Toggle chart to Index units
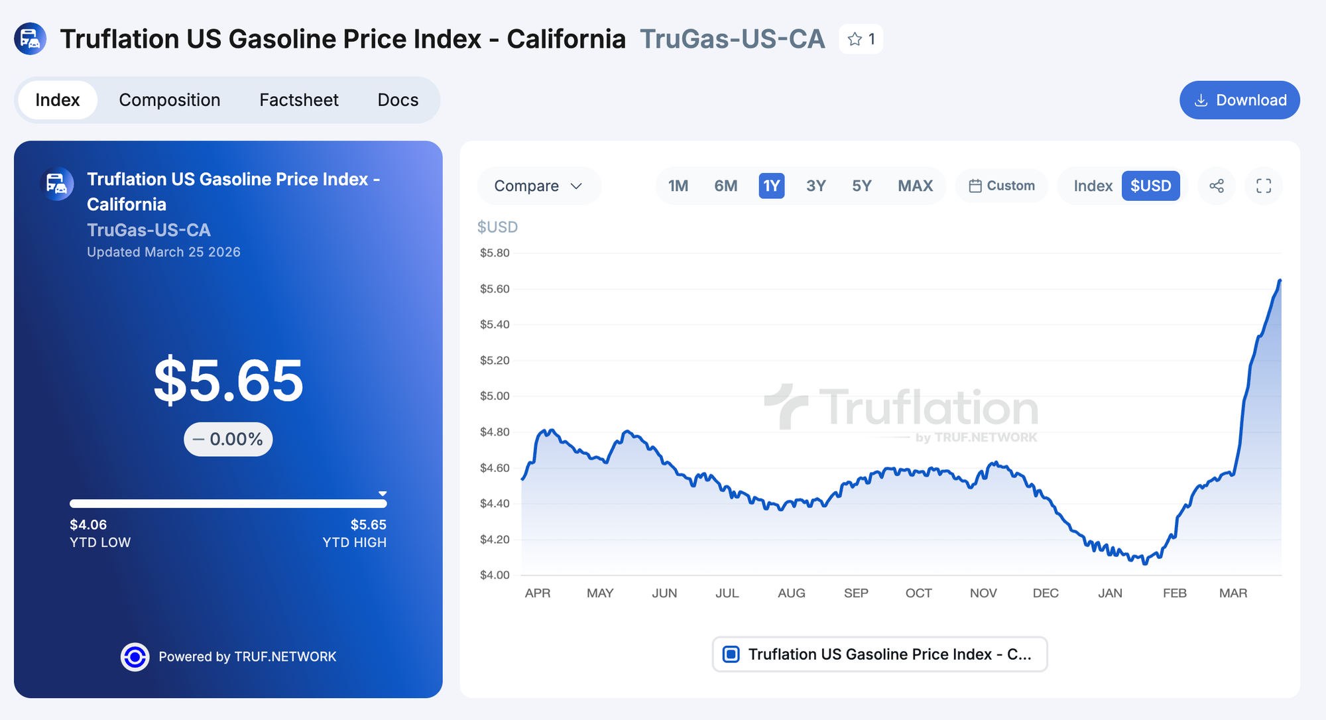The image size is (1326, 720). pyautogui.click(x=1093, y=186)
